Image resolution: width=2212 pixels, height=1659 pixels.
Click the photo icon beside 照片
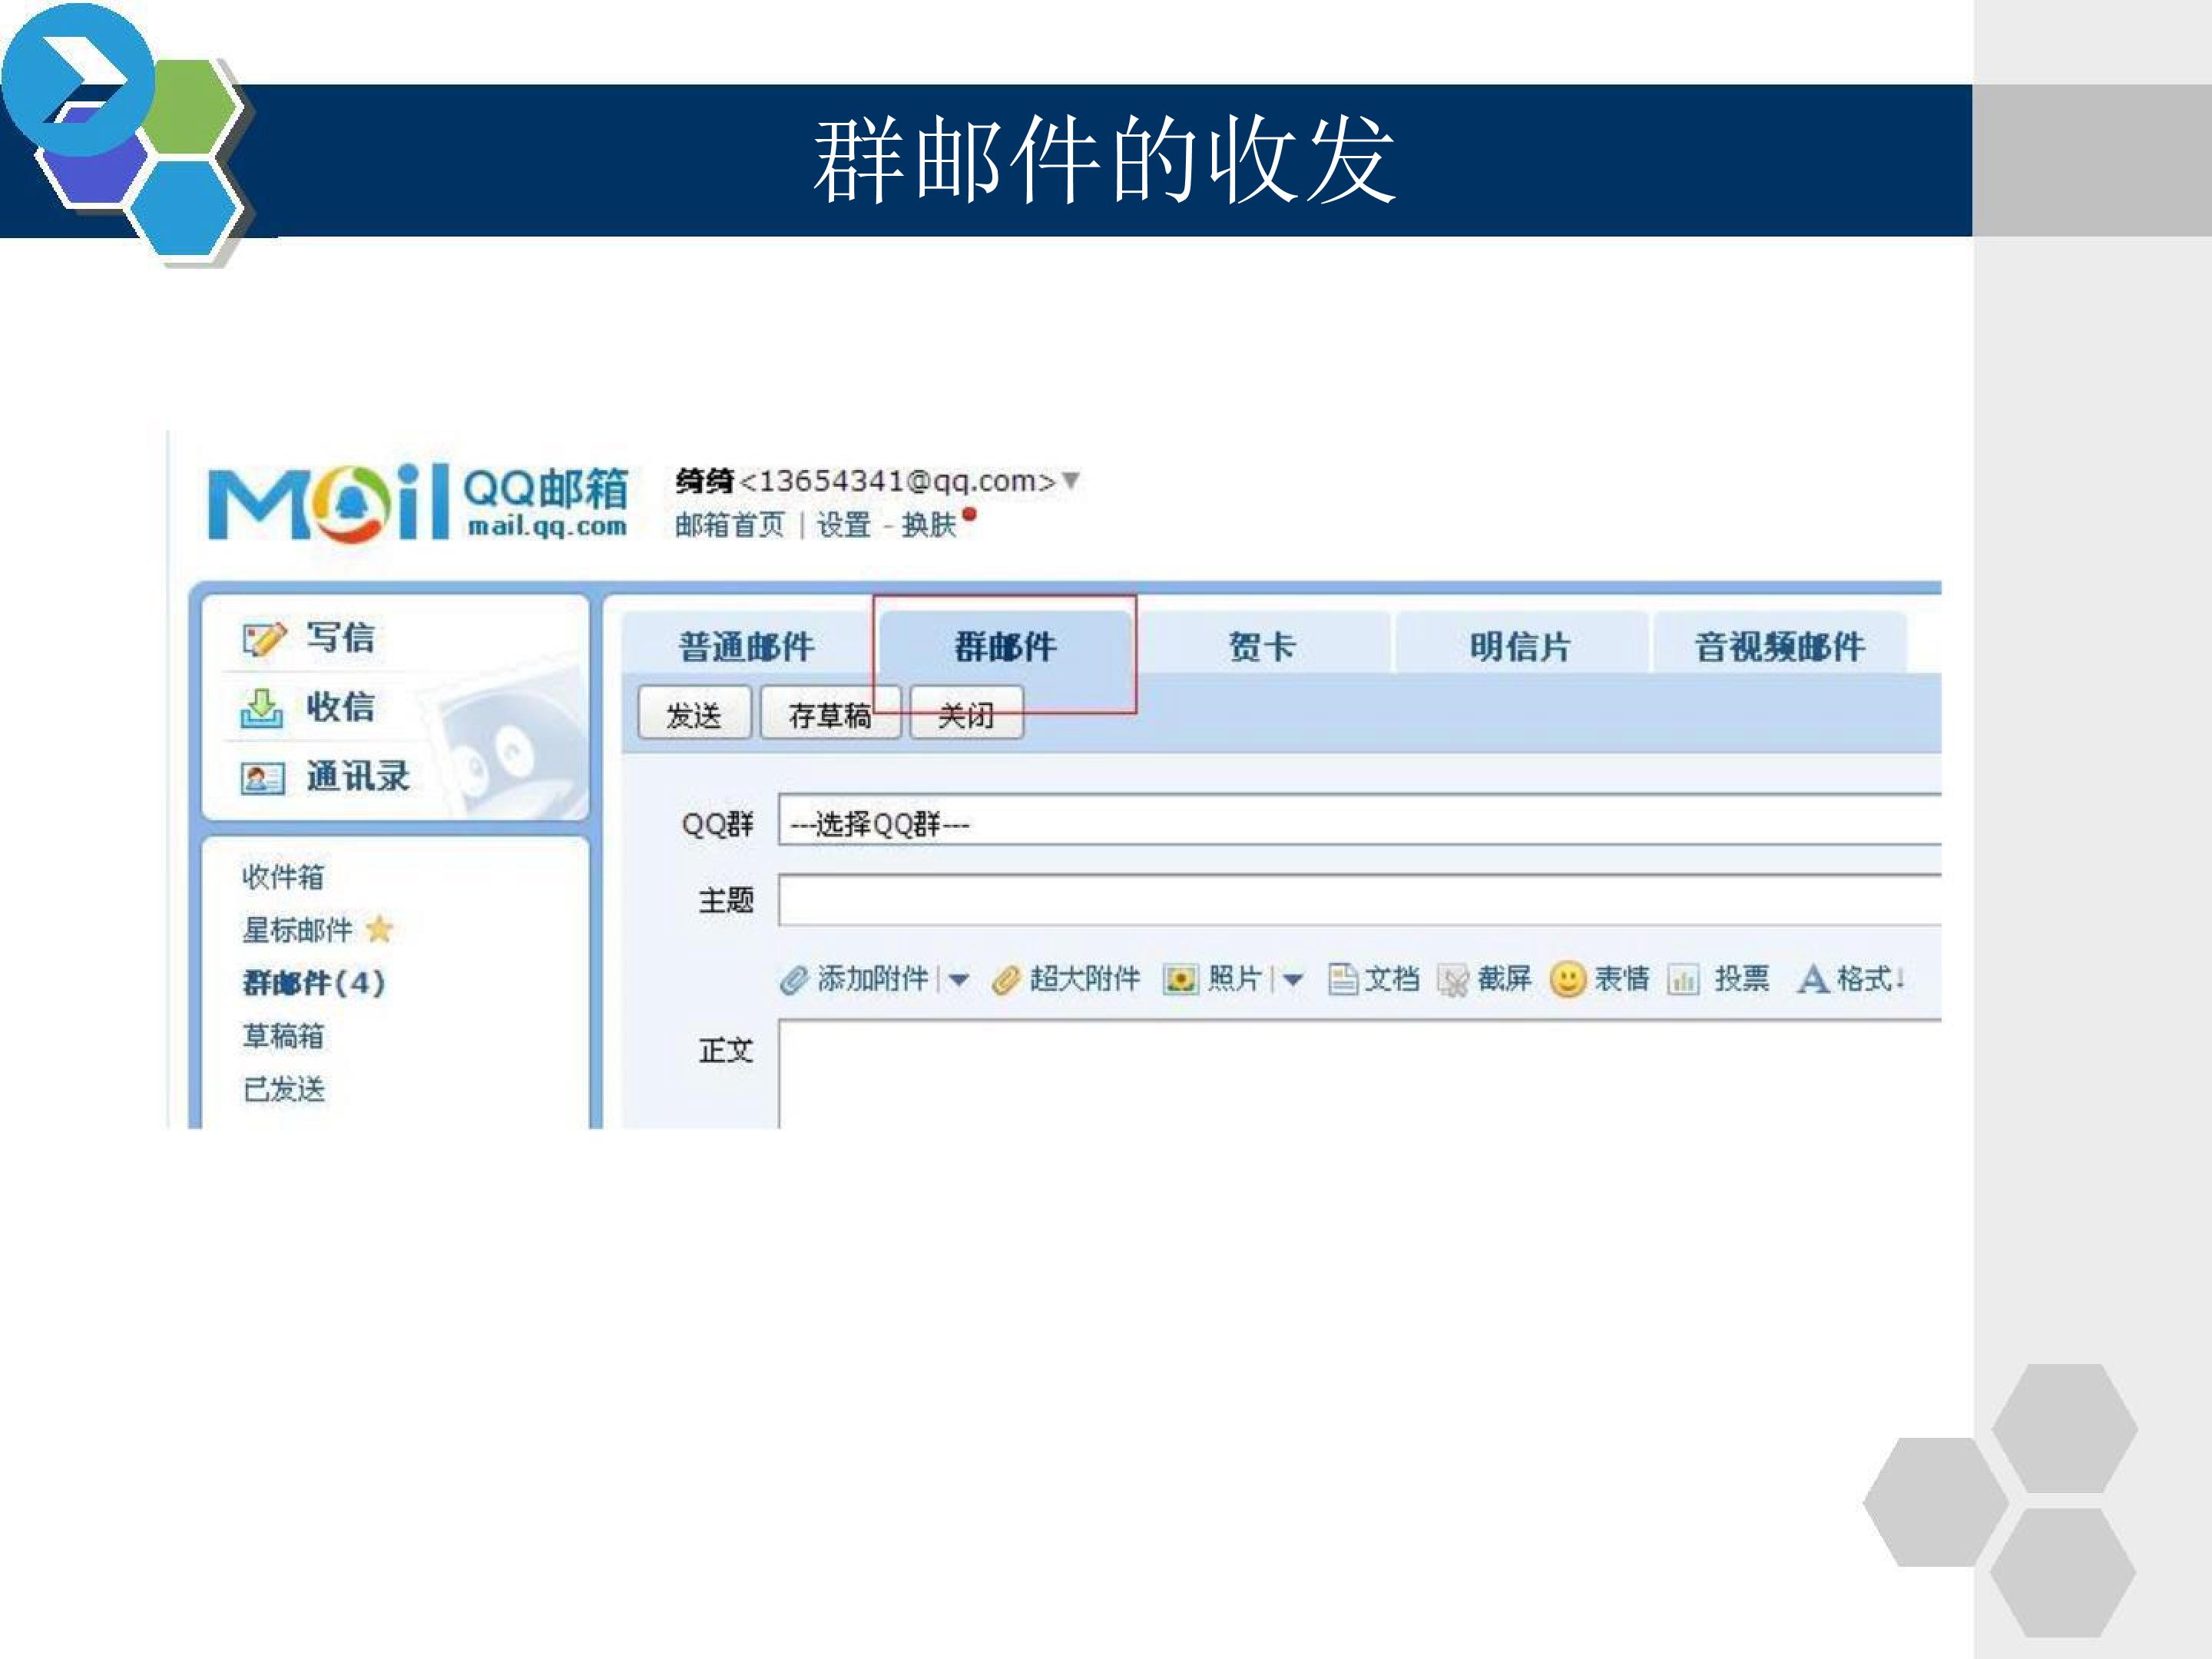point(1180,979)
